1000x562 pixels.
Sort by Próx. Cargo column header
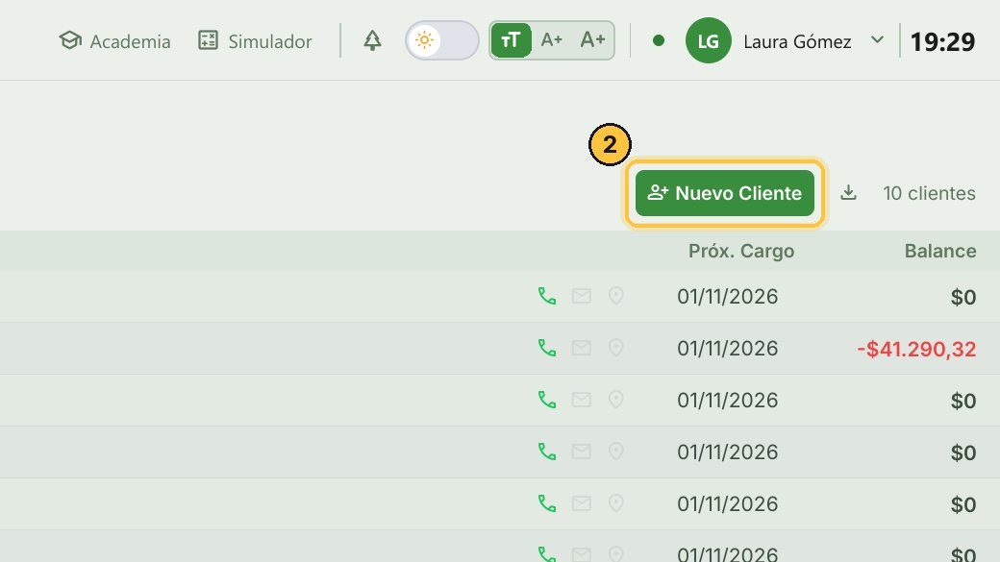click(741, 251)
